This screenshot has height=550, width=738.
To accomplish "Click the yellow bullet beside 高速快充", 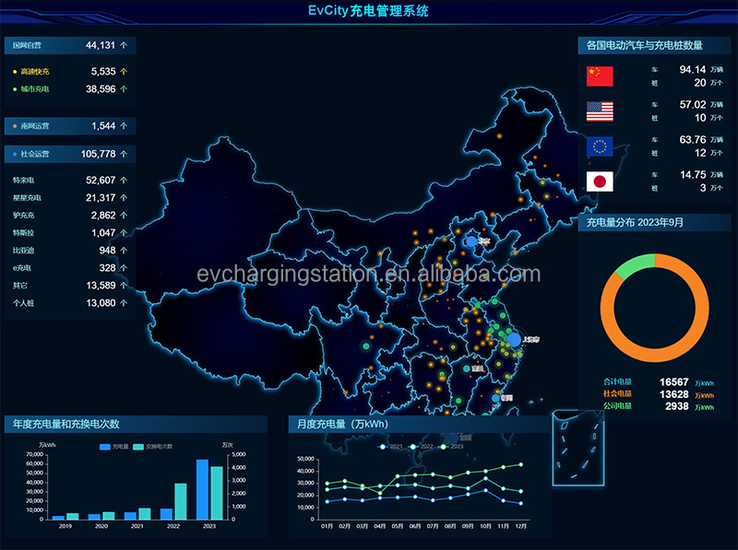I will [x=15, y=72].
